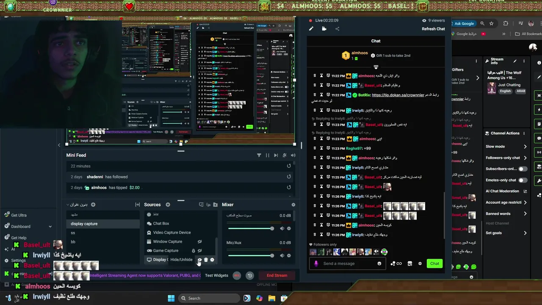The height and width of the screenshot is (305, 542).
Task: Add a source folder
Action: (216, 205)
